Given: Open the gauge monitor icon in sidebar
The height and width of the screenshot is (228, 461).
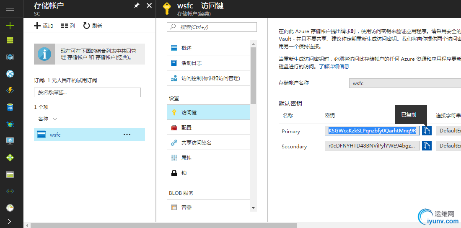Looking at the screenshot, I should pyautogui.click(x=10, y=208).
